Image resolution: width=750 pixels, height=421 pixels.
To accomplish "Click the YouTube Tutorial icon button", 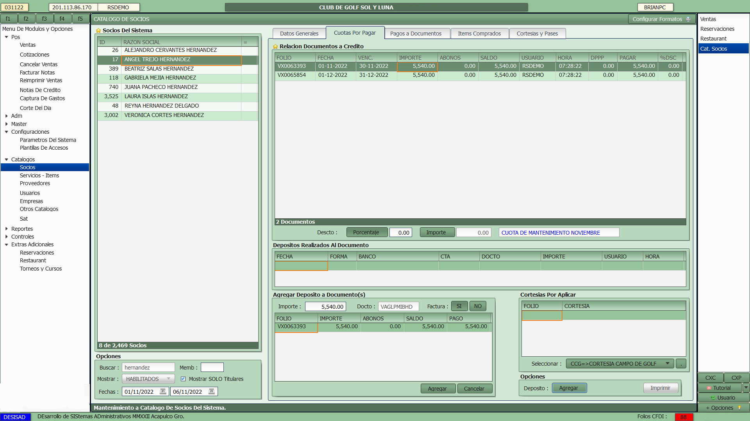I will tap(709, 388).
